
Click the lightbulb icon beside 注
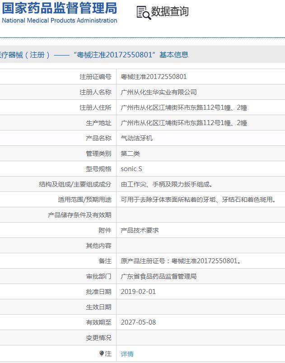tap(102, 353)
